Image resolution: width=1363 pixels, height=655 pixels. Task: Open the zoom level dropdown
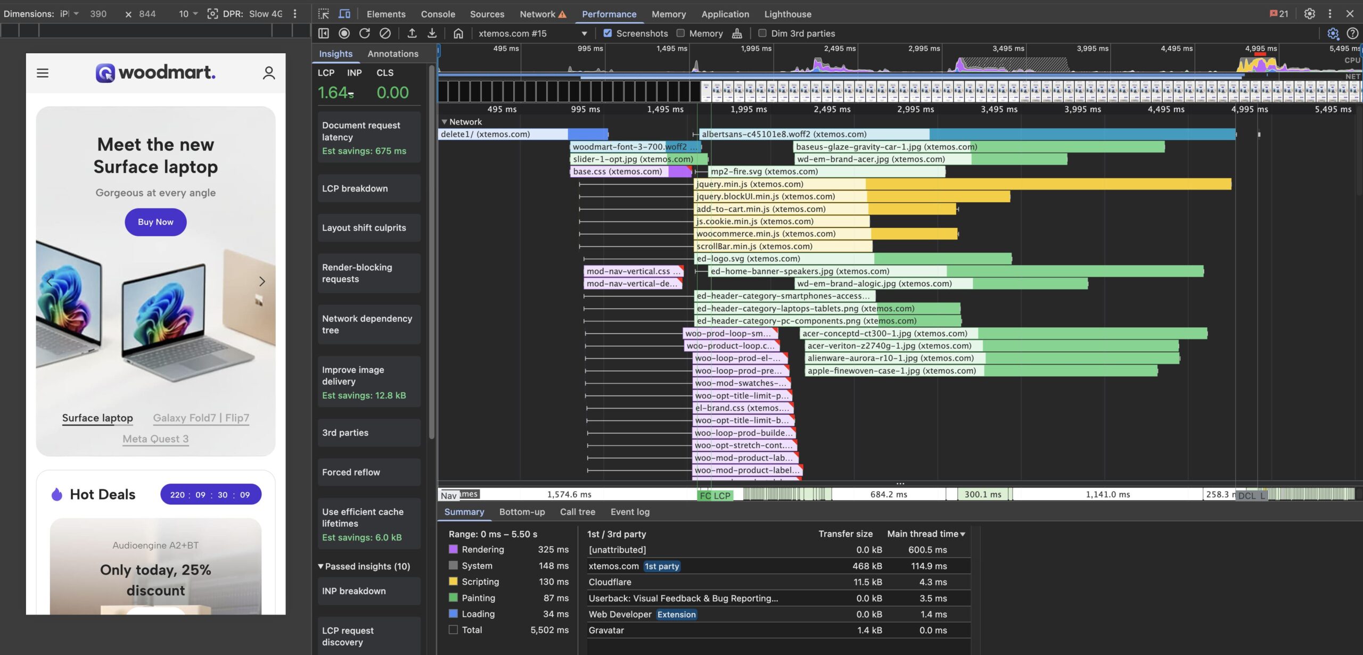point(188,14)
